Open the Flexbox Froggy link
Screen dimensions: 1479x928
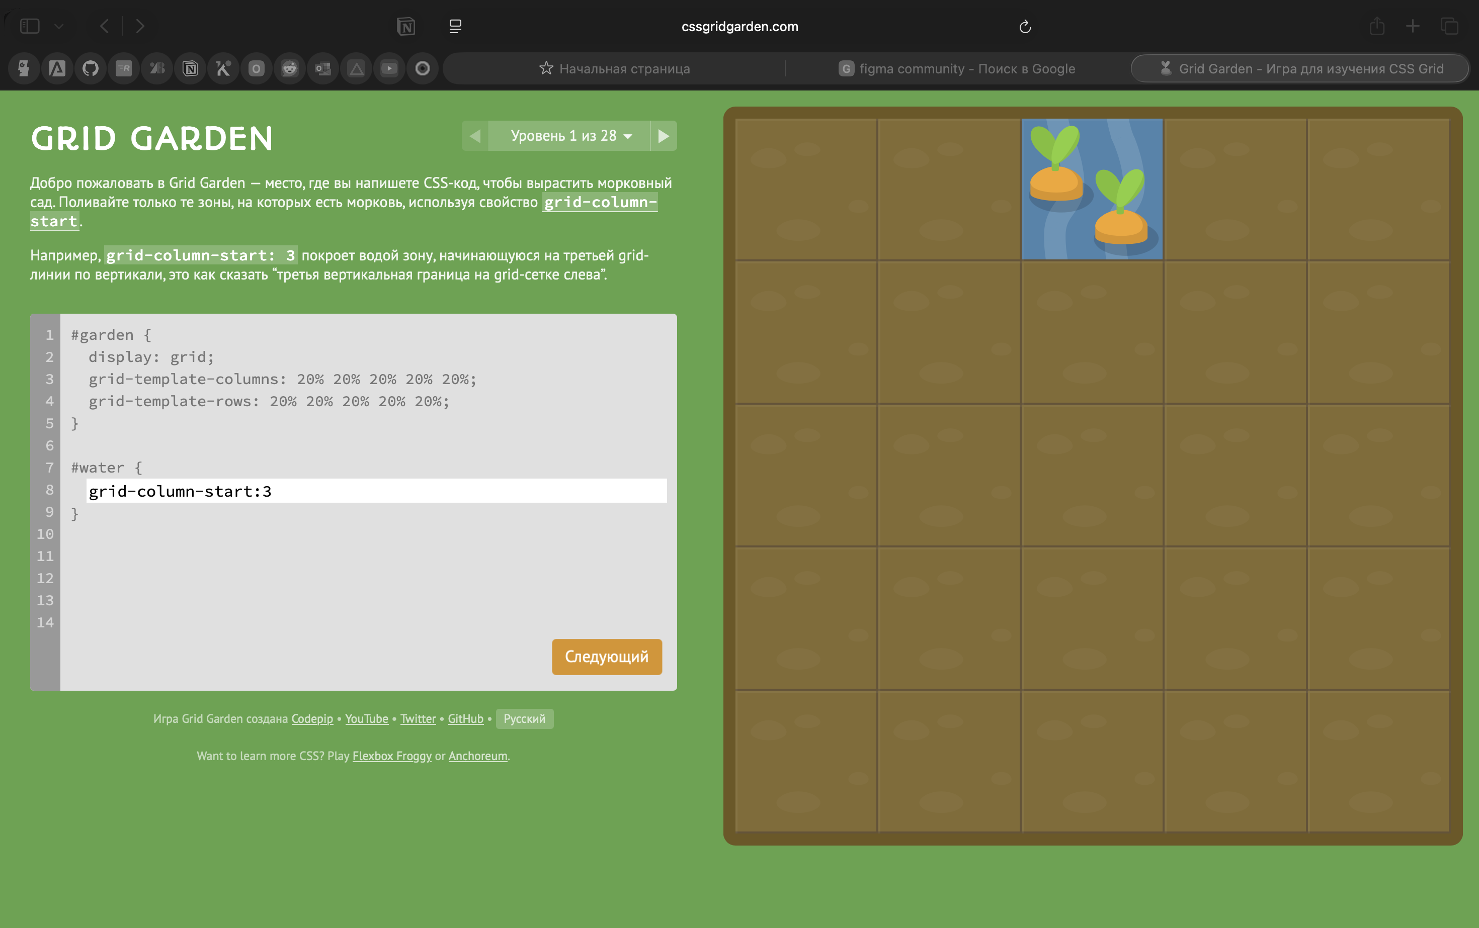[391, 756]
